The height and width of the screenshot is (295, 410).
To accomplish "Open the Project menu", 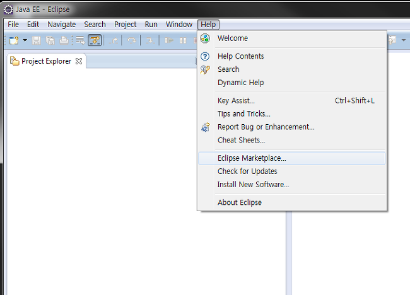I will (x=126, y=25).
